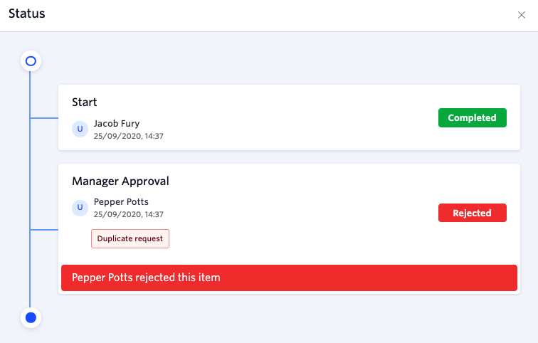Click the Manager Approval timestamp

[129, 214]
